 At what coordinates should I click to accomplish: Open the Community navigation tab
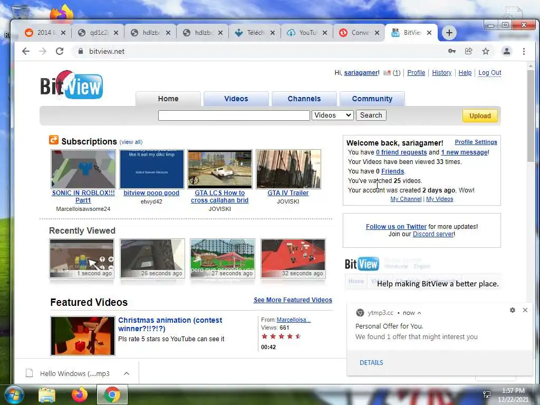click(x=372, y=99)
